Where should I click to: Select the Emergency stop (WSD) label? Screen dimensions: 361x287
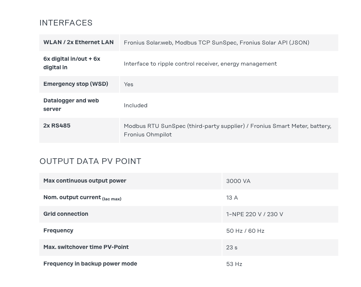click(76, 84)
